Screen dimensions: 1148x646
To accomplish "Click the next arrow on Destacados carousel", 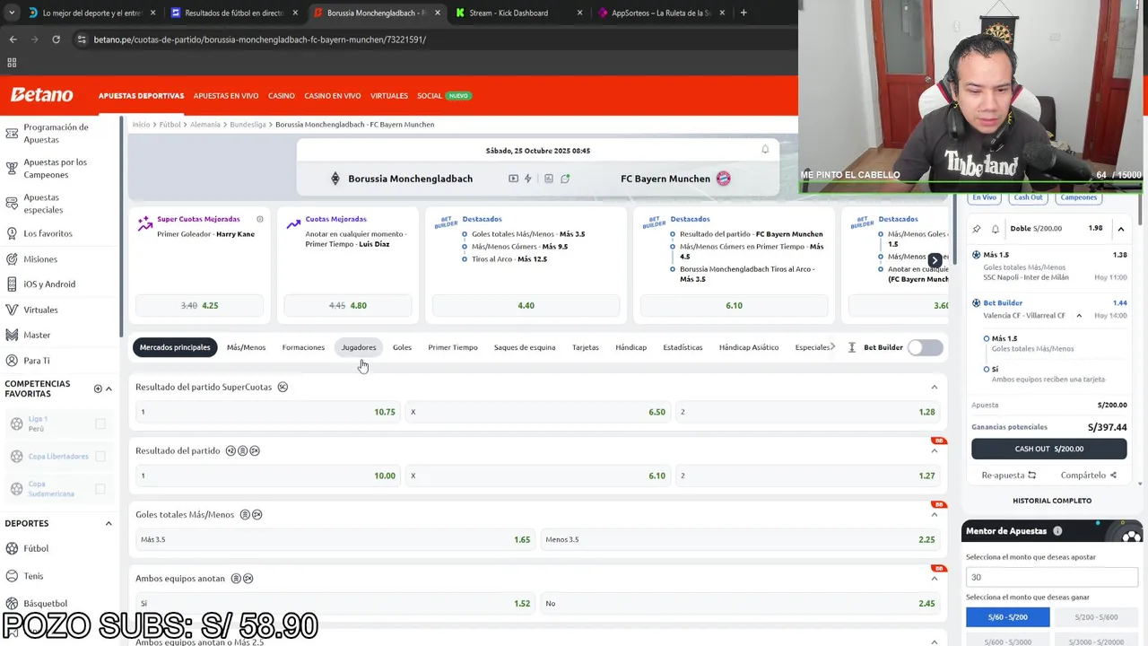I will [935, 260].
